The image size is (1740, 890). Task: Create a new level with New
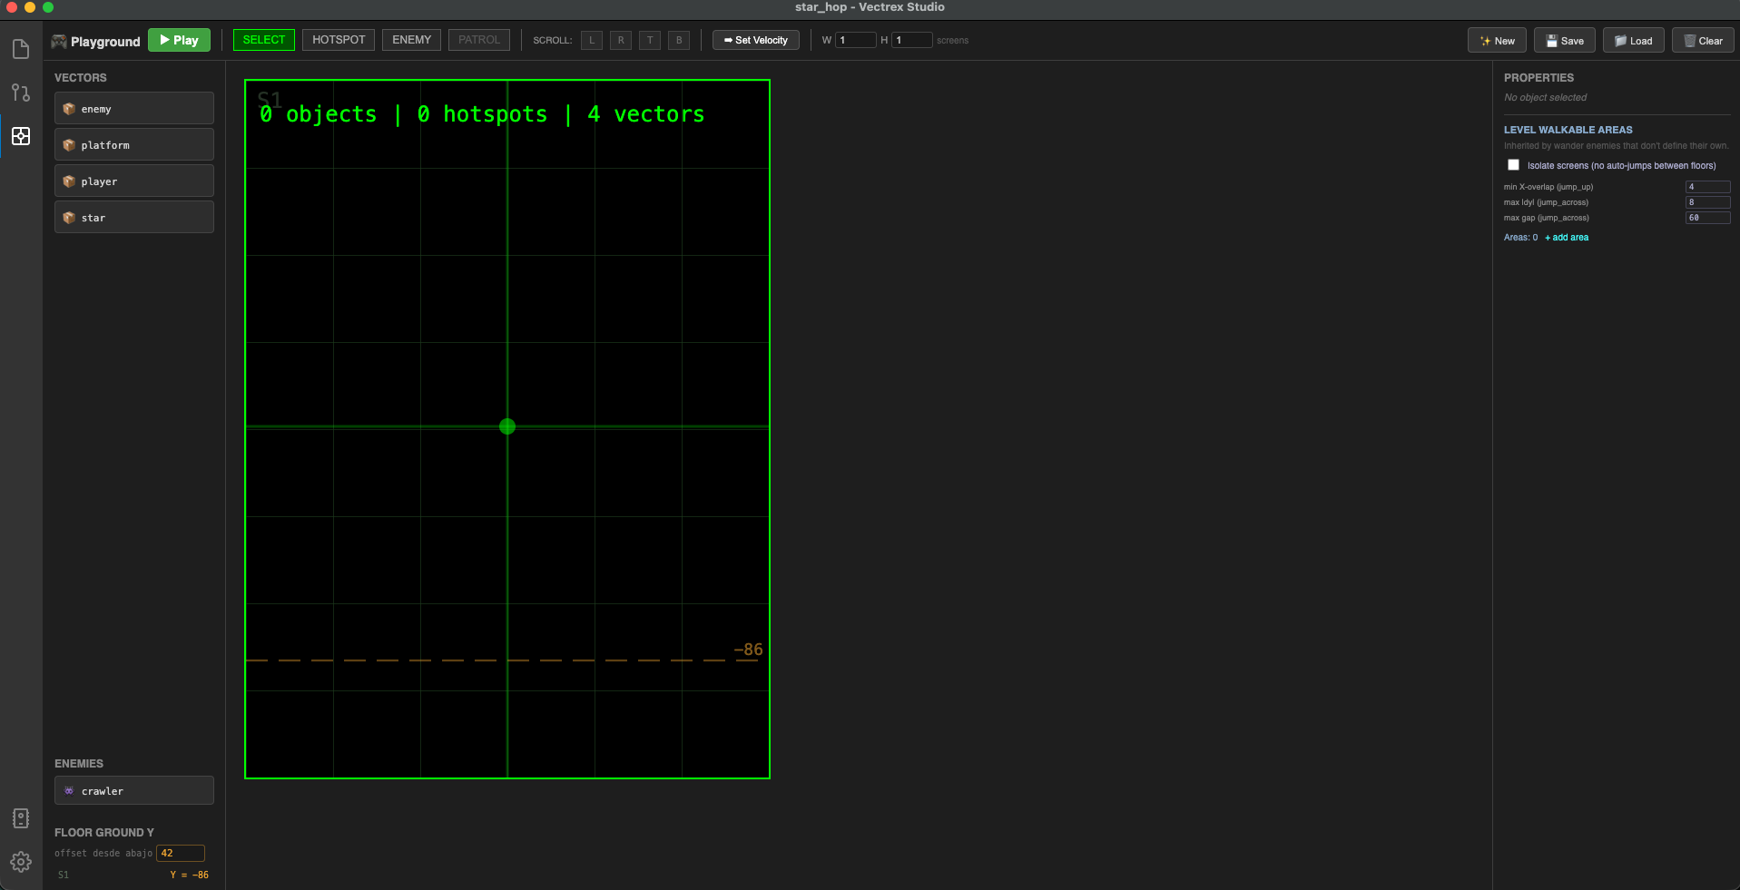tap(1498, 41)
